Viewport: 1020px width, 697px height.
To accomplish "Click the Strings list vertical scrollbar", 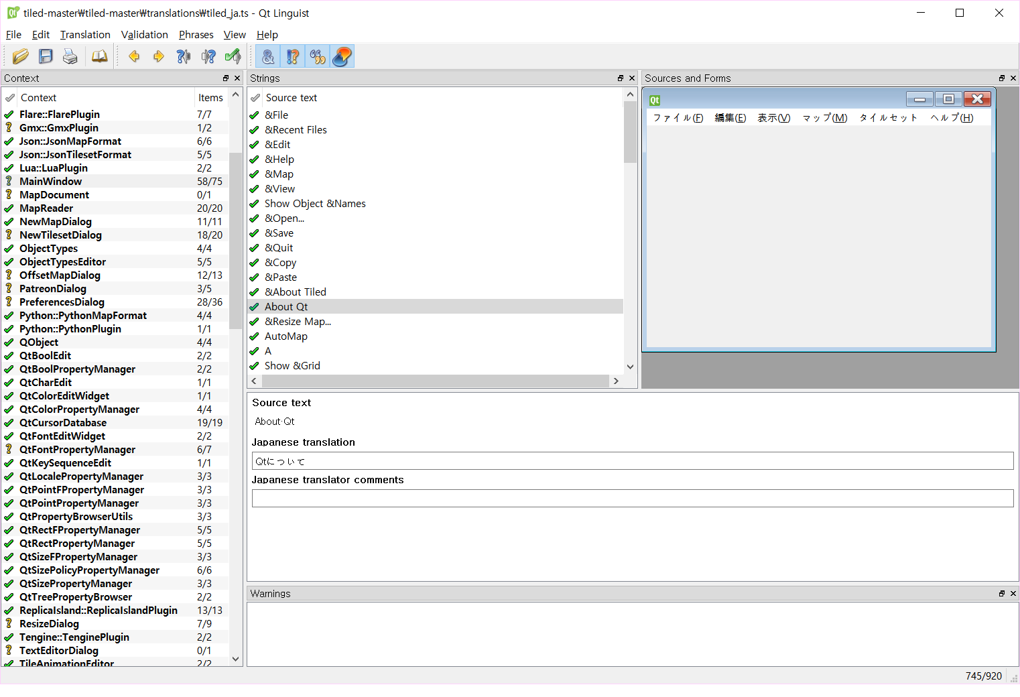I will pos(630,132).
